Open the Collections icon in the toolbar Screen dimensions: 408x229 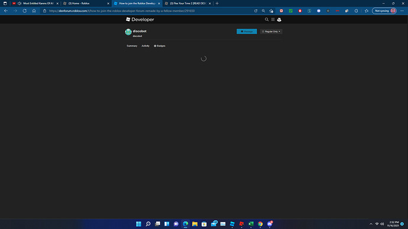(x=347, y=11)
